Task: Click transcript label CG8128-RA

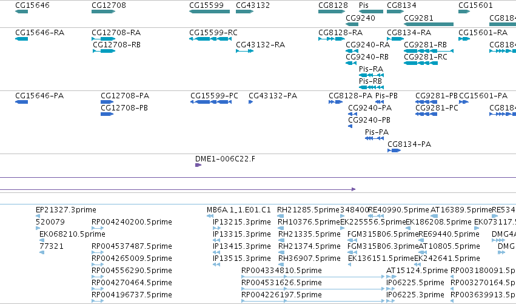Action: pos(340,33)
